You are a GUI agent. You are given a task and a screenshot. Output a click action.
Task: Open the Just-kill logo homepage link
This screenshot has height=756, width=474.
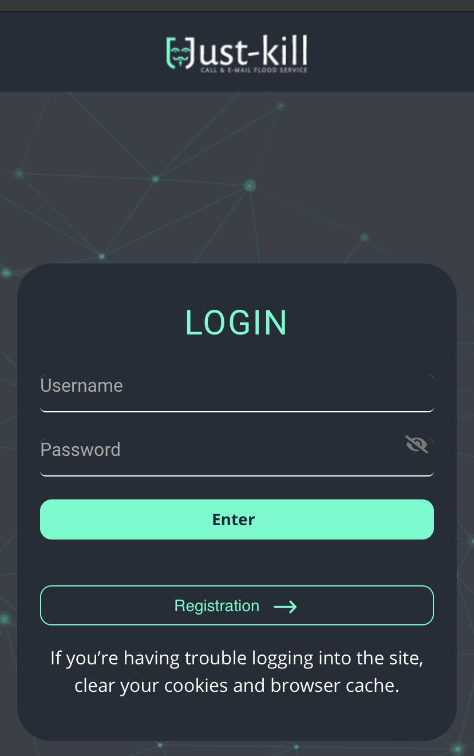coord(237,53)
